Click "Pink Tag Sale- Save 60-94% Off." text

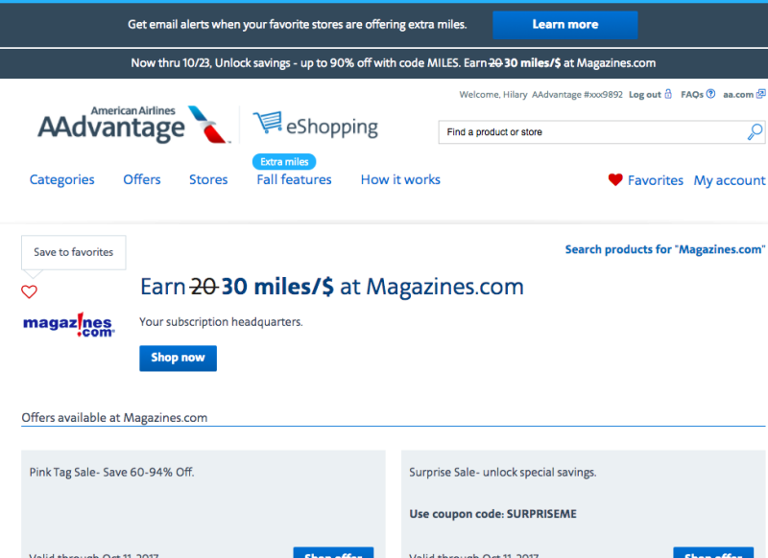point(111,473)
